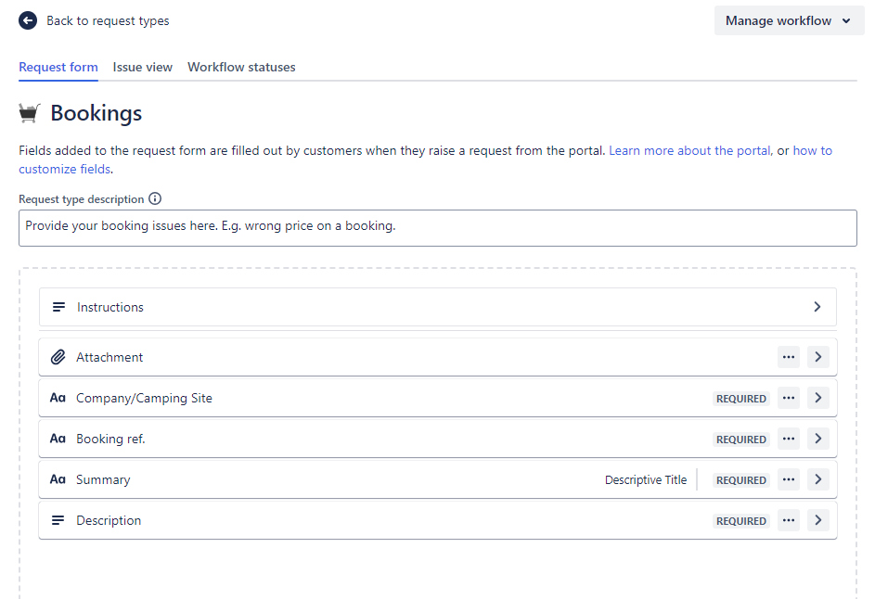Viewport: 875px width, 599px height.
Task: Click the paperclip icon on the Attachment row
Action: click(x=58, y=357)
